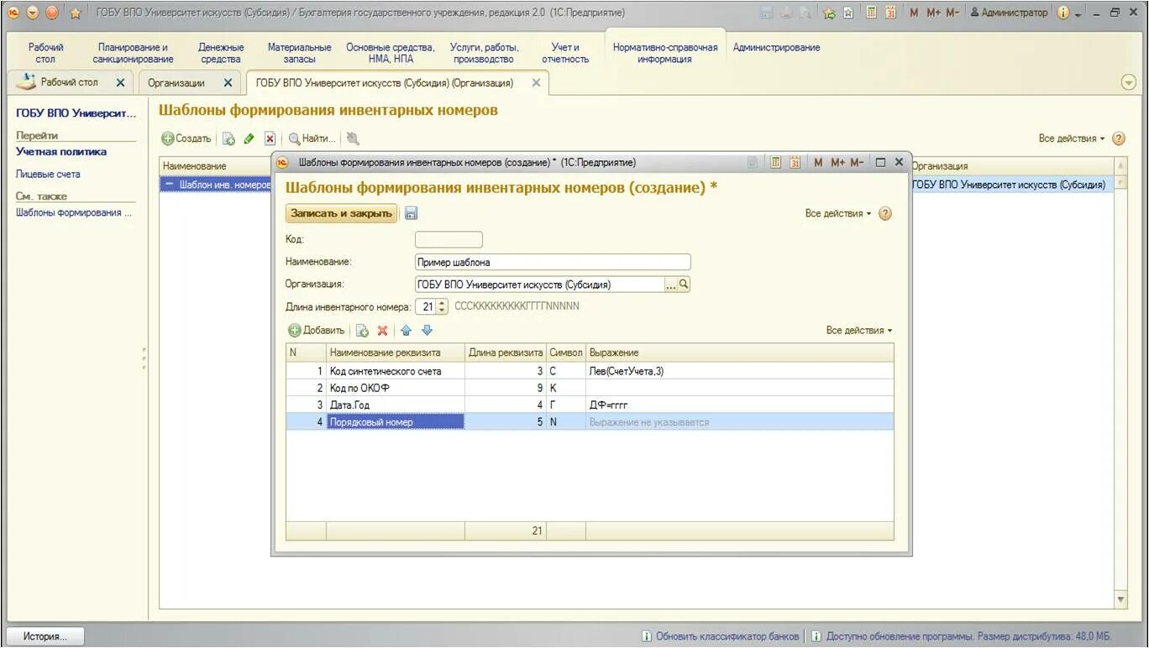The image size is (1149, 648).
Task: Open the tabs list arrow at right
Action: pyautogui.click(x=1128, y=82)
